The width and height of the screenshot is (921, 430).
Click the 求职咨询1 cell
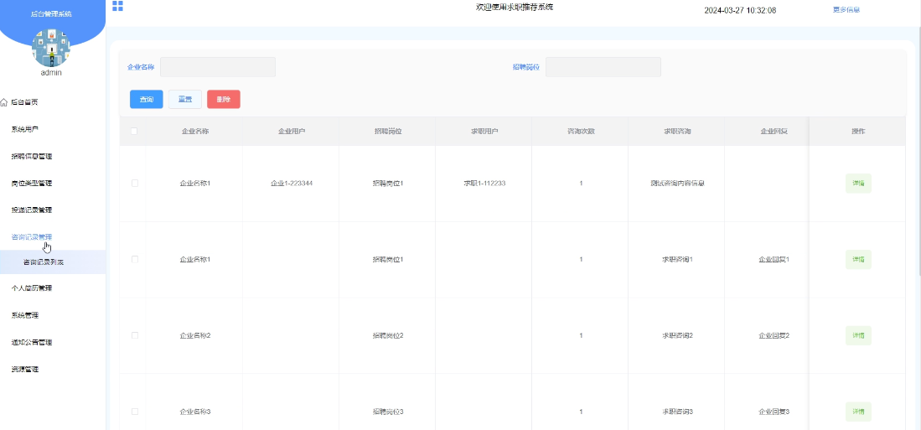(x=677, y=259)
